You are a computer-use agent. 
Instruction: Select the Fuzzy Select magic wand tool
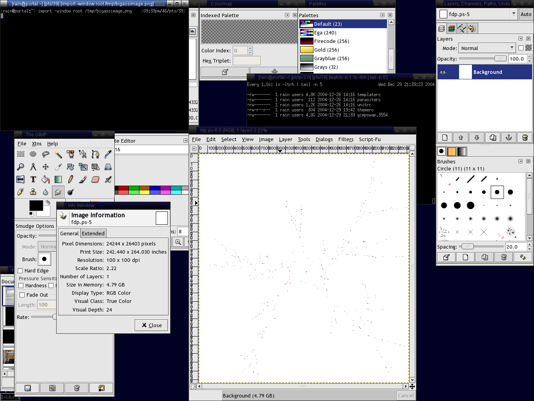click(58, 154)
